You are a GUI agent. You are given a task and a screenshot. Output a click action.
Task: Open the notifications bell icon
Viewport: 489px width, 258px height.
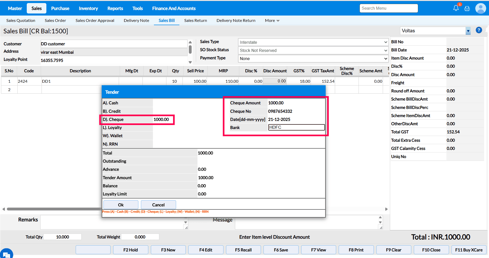[x=456, y=8]
